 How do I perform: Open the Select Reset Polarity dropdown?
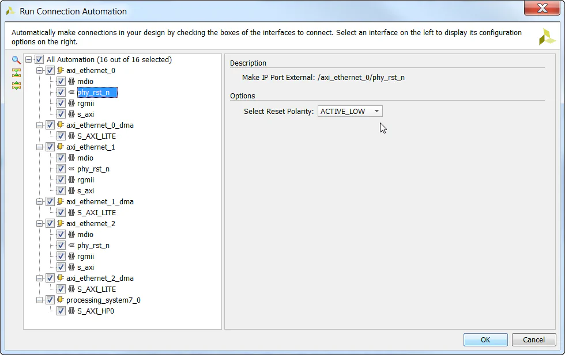[350, 112]
